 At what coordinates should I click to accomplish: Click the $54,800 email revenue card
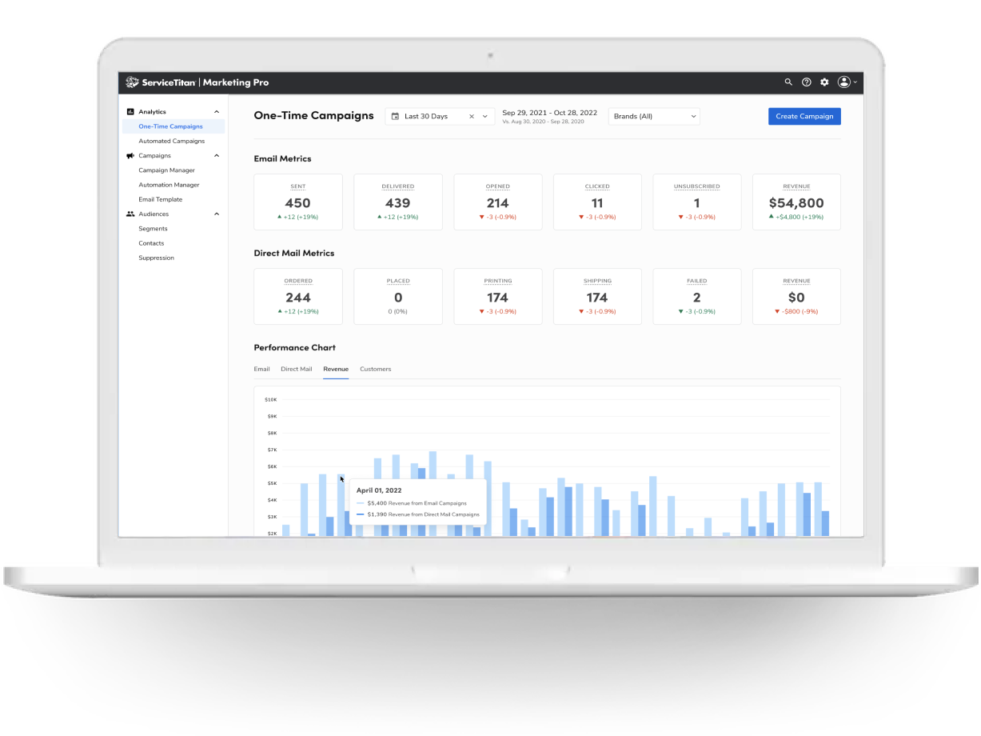click(796, 202)
